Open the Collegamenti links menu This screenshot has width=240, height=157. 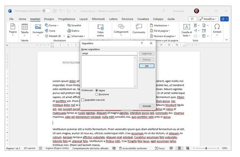121,30
